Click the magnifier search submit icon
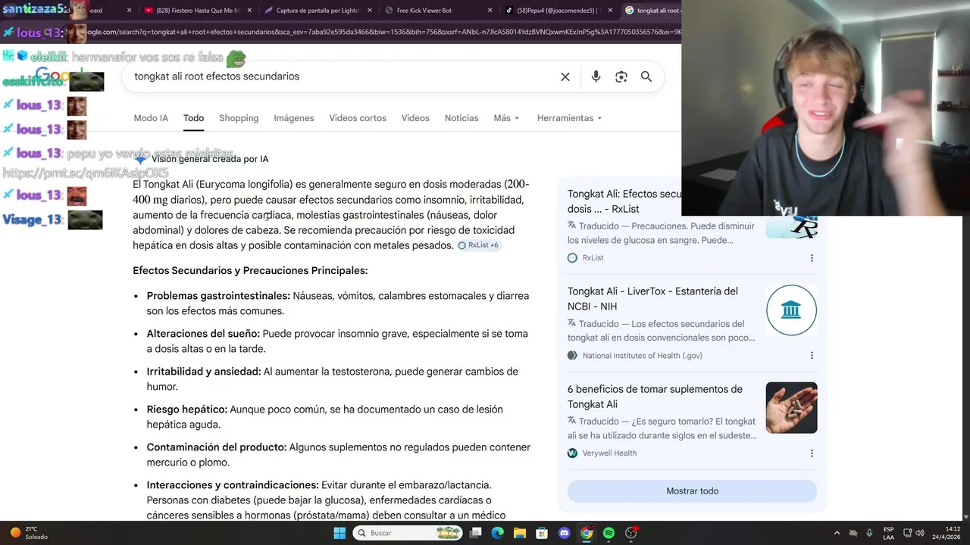The height and width of the screenshot is (545, 970). pos(646,76)
